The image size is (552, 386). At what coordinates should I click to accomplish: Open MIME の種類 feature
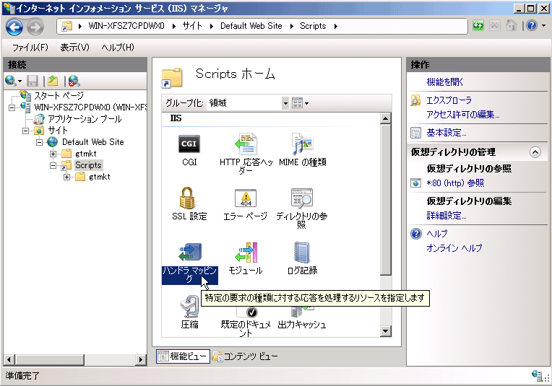[x=302, y=144]
